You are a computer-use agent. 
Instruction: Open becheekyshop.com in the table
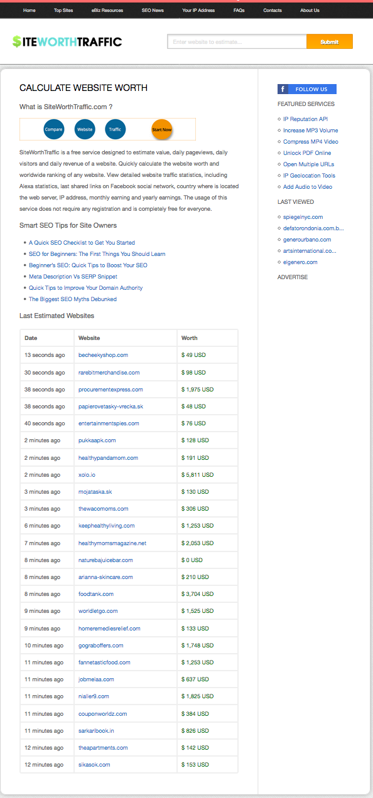(x=103, y=355)
